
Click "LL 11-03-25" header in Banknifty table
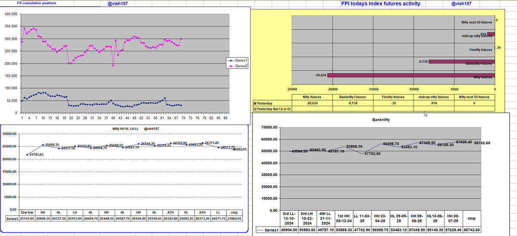click(x=362, y=218)
